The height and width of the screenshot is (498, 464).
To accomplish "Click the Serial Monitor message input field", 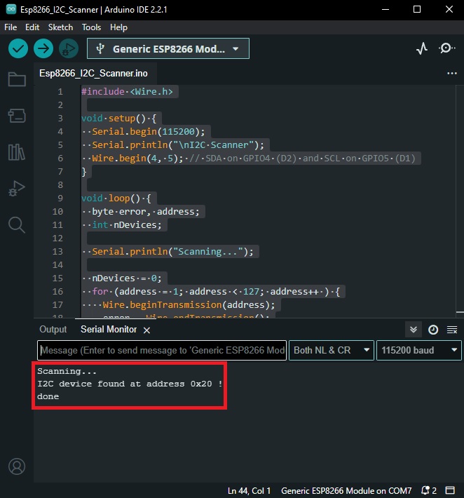I will pyautogui.click(x=161, y=350).
